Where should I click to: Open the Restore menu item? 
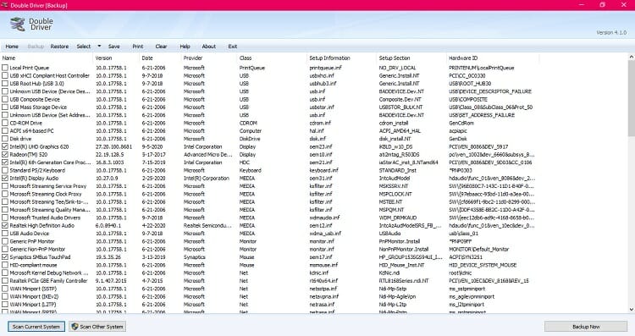[x=59, y=47]
